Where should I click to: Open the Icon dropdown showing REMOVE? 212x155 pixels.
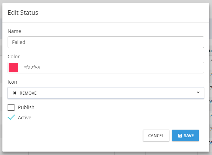tap(105, 93)
